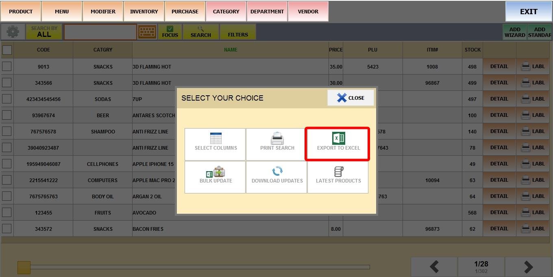Viewport: 553px width, 277px height.
Task: Open the Search By ALL selector
Action: pyautogui.click(x=44, y=32)
